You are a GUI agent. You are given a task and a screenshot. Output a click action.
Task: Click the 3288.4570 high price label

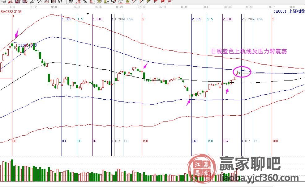click(x=27, y=45)
